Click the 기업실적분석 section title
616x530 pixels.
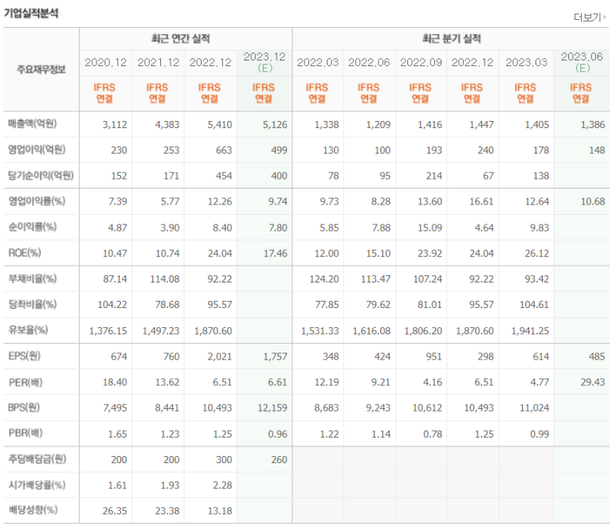(x=31, y=14)
